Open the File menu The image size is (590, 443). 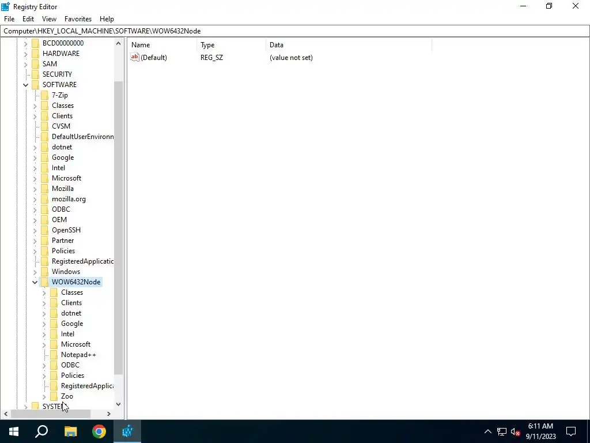9,19
